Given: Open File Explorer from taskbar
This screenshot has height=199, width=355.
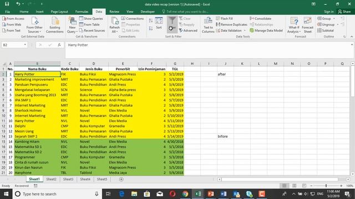Looking at the screenshot, I should [134, 194].
